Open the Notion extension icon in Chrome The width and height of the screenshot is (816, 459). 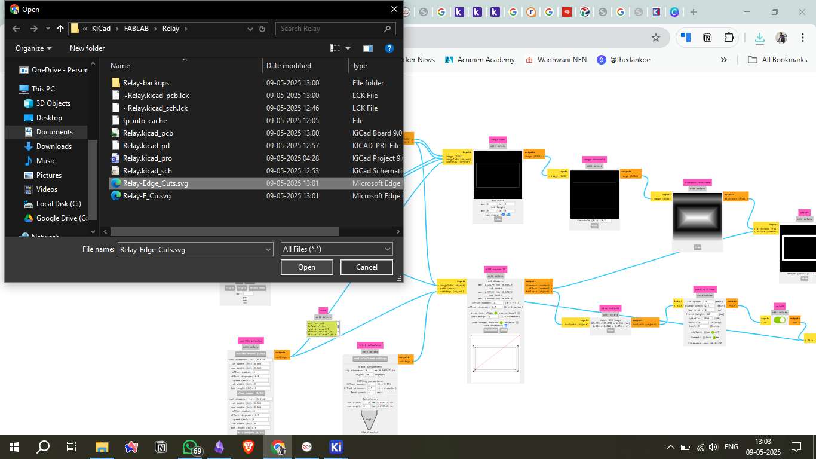click(x=707, y=38)
